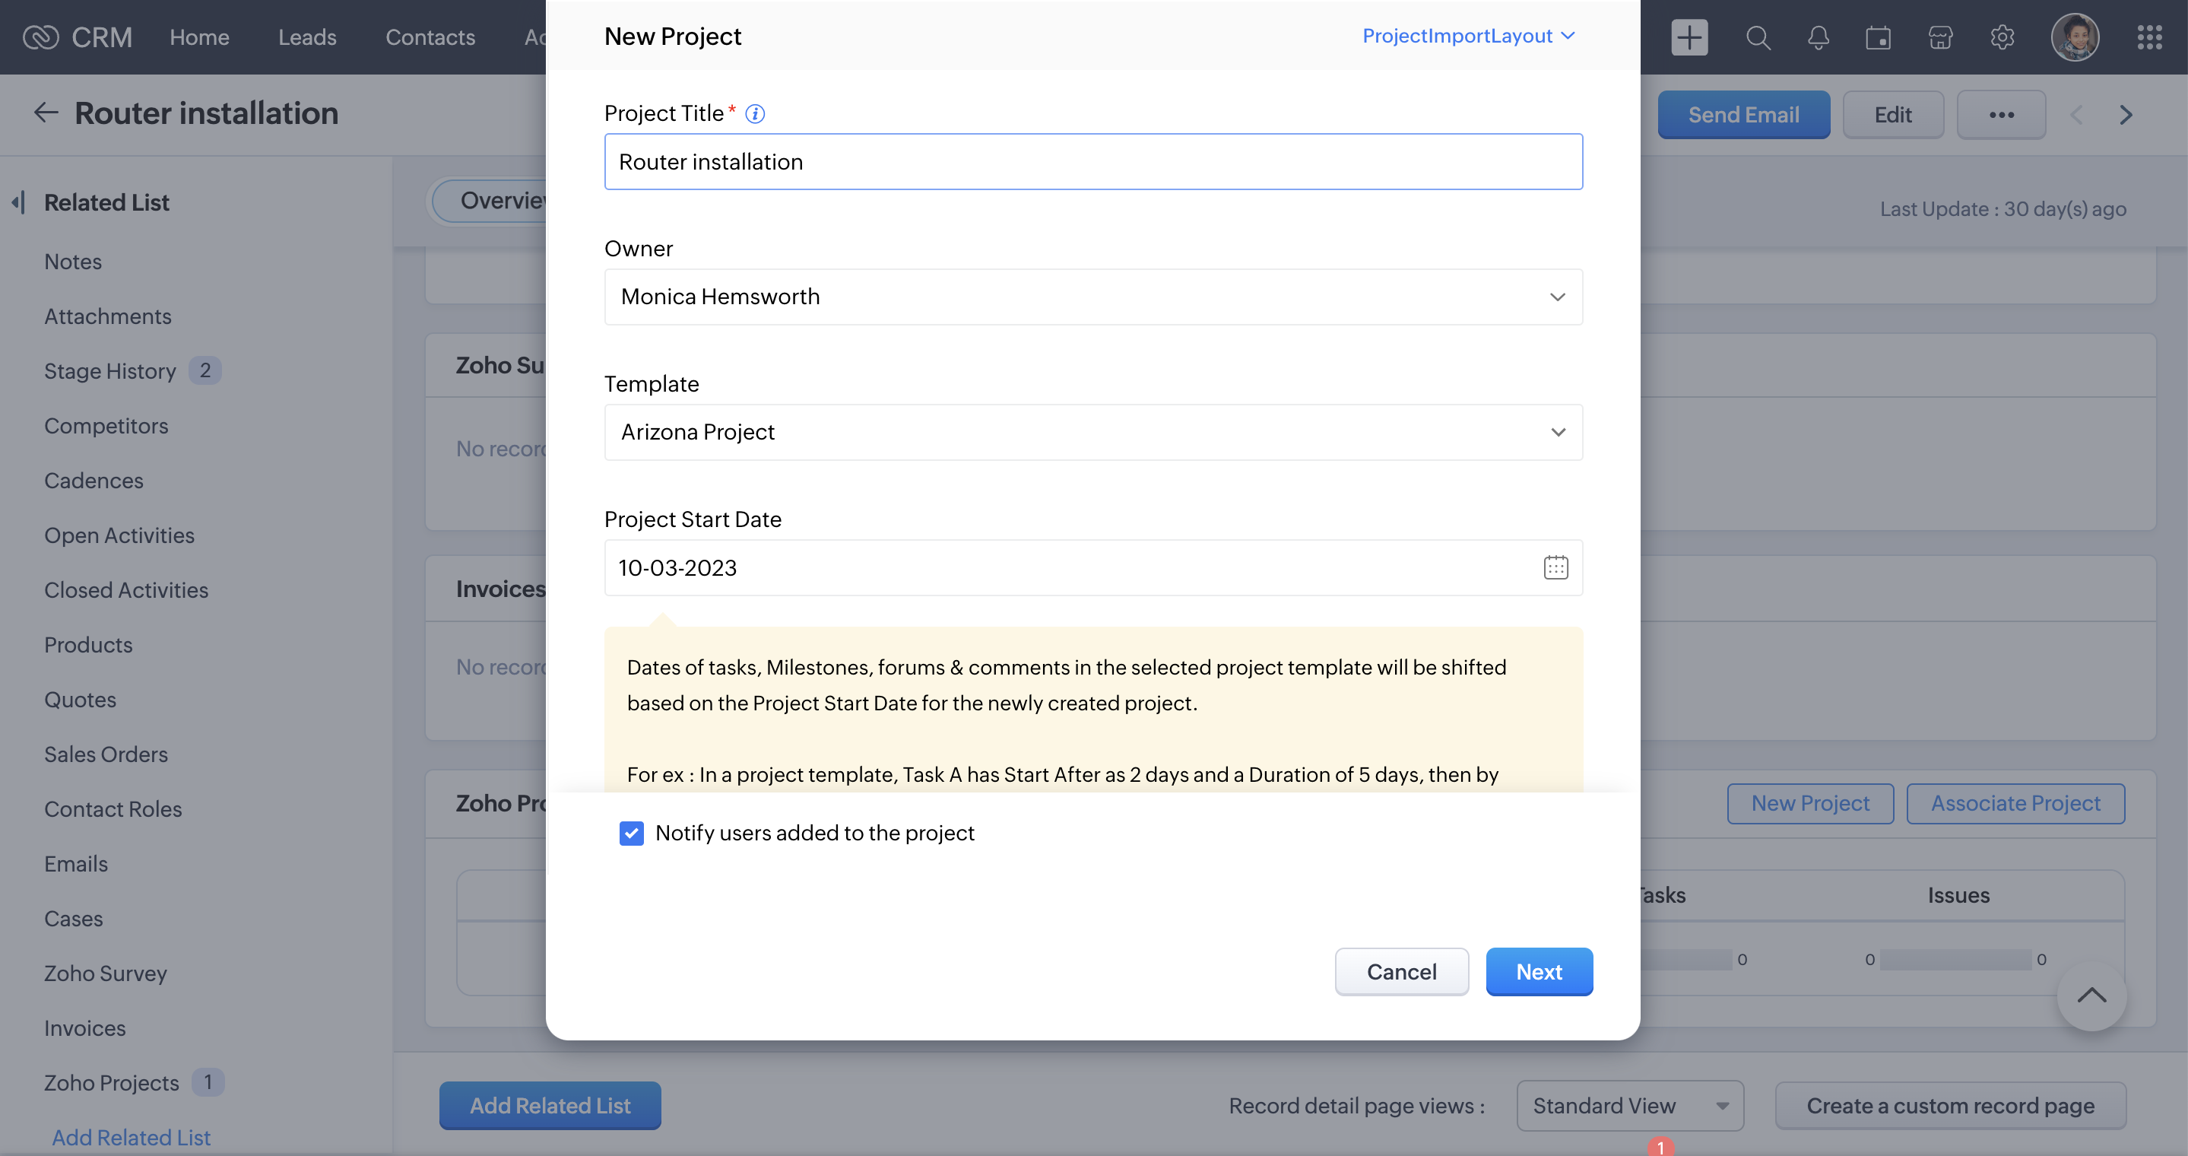Cancel the New Project dialog

click(x=1400, y=972)
